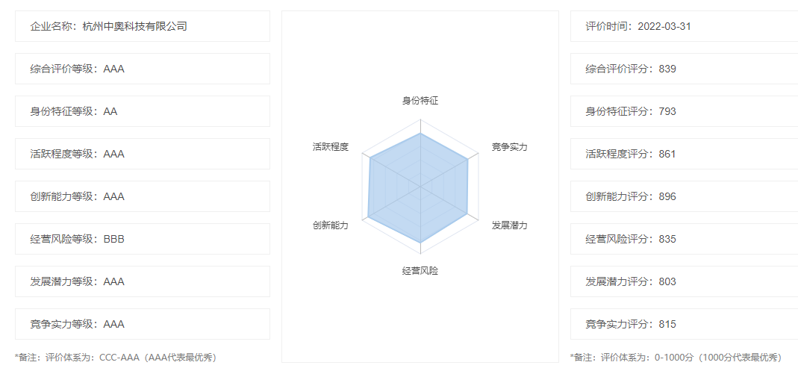Click the 创新能力等级 AAA box
798x377 pixels.
tap(143, 196)
